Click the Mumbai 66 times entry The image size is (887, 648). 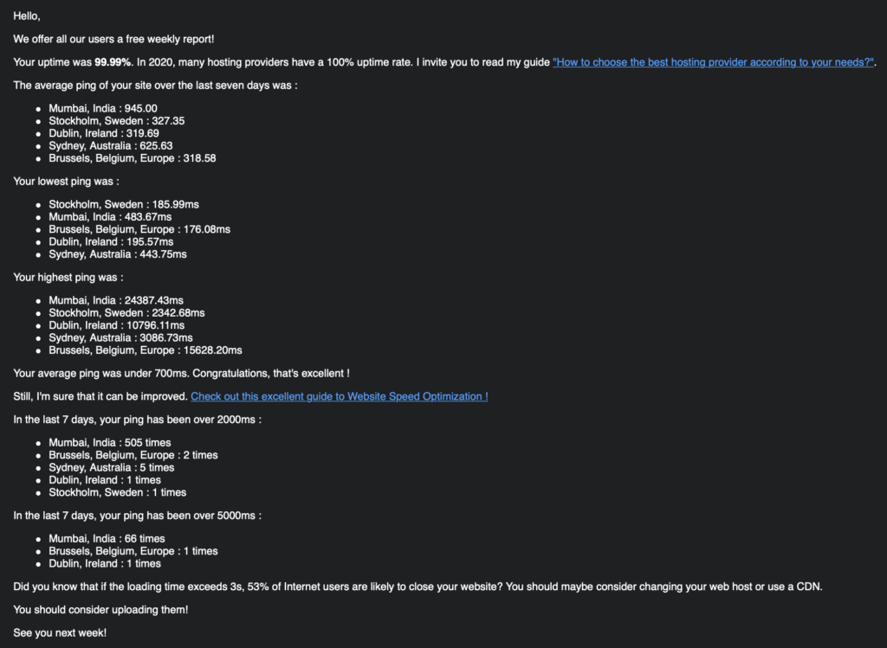pos(107,539)
